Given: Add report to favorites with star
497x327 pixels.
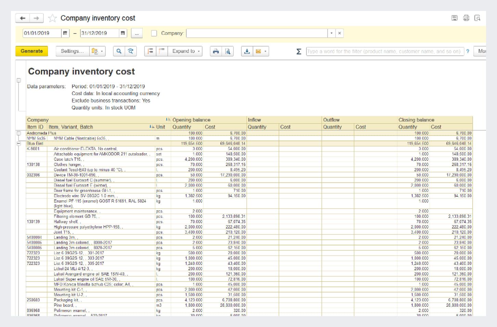Looking at the screenshot, I should pos(52,18).
